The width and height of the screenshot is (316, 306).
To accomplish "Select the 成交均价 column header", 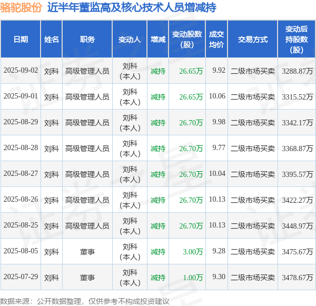I will (216, 40).
